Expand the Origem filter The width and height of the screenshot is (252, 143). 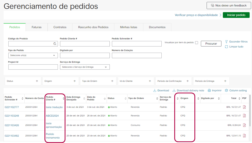pos(75,81)
